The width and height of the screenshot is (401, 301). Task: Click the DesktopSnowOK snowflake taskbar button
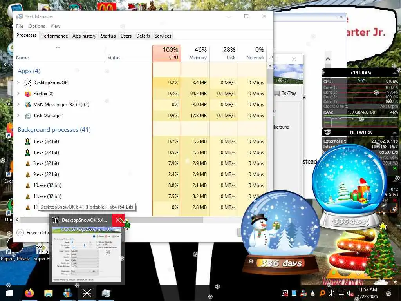[x=87, y=293]
